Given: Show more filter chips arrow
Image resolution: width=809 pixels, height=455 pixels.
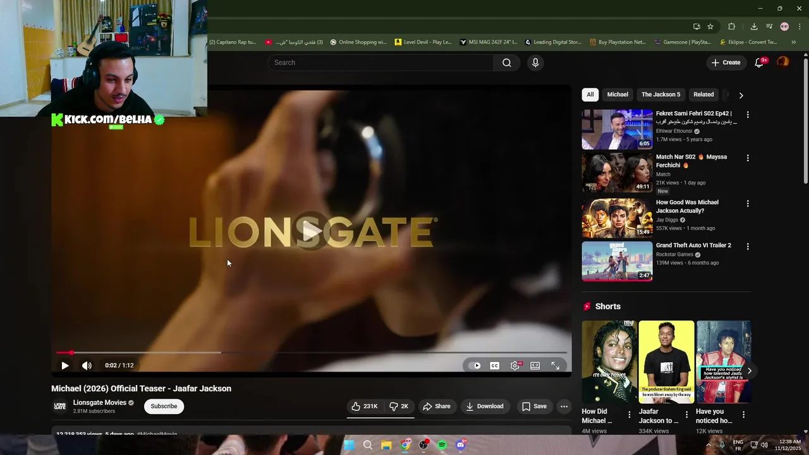Looking at the screenshot, I should coord(741,95).
